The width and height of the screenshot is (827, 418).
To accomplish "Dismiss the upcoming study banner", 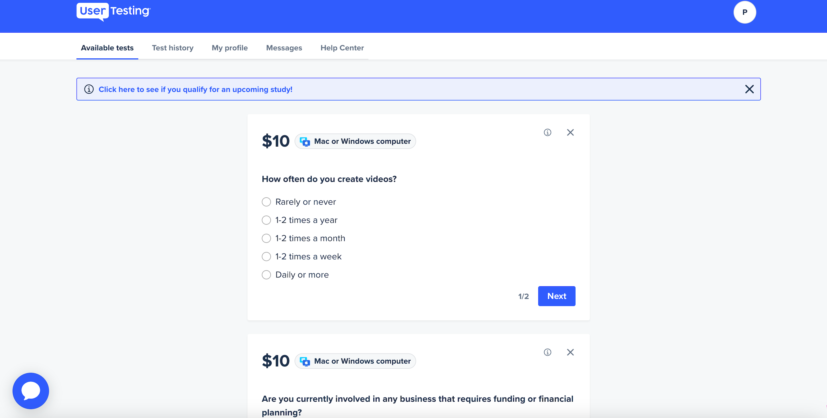I will click(x=749, y=89).
